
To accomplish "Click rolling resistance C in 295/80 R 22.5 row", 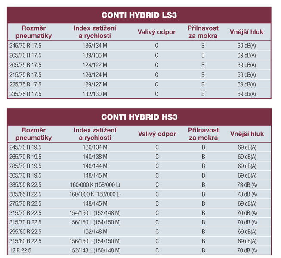I will tap(157, 232).
